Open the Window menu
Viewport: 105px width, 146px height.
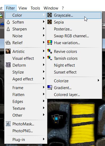[x=51, y=8]
